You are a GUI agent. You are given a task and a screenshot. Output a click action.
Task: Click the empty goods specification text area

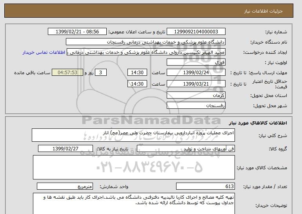[134, 167]
